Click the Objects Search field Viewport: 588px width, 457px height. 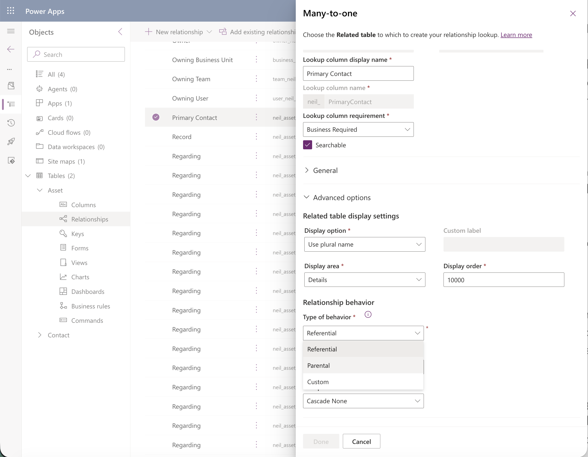pyautogui.click(x=76, y=54)
